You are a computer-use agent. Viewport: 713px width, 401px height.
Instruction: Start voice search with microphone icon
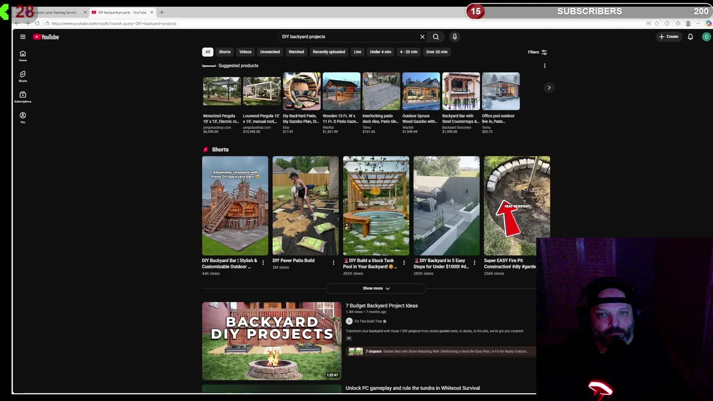455,37
